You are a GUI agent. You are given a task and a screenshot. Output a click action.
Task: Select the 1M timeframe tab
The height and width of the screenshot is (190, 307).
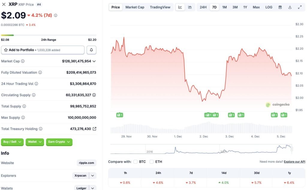pos(225,7)
